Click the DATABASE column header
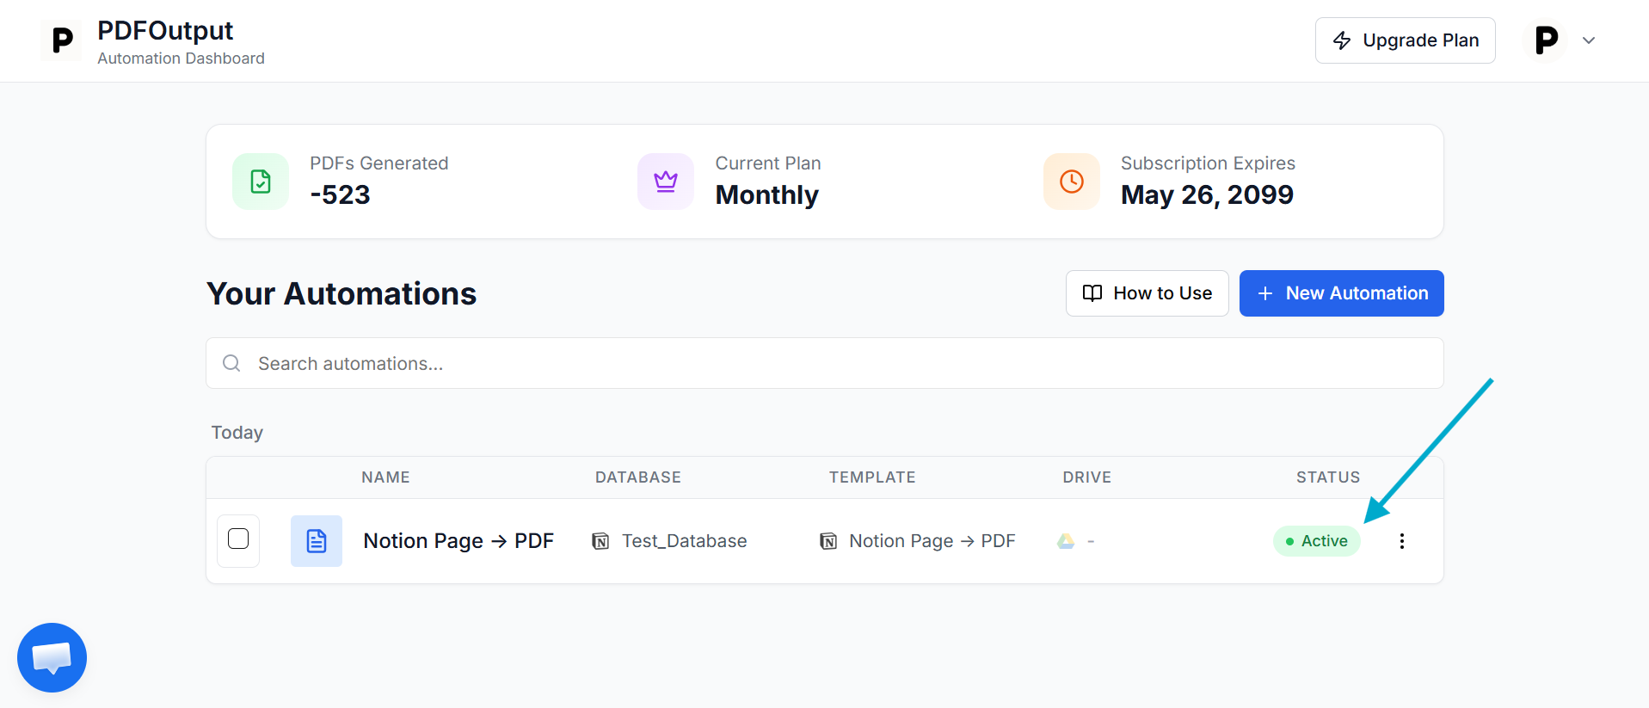This screenshot has width=1649, height=708. pyautogui.click(x=638, y=477)
